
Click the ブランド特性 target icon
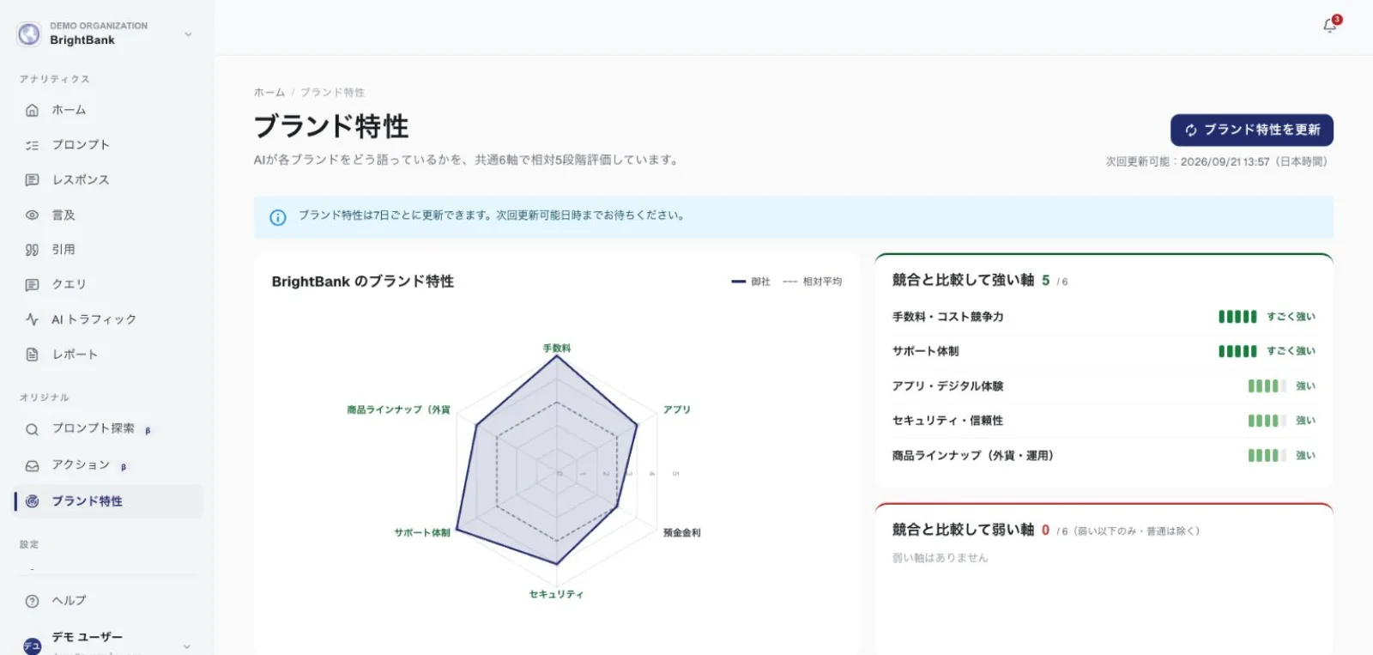coord(32,501)
